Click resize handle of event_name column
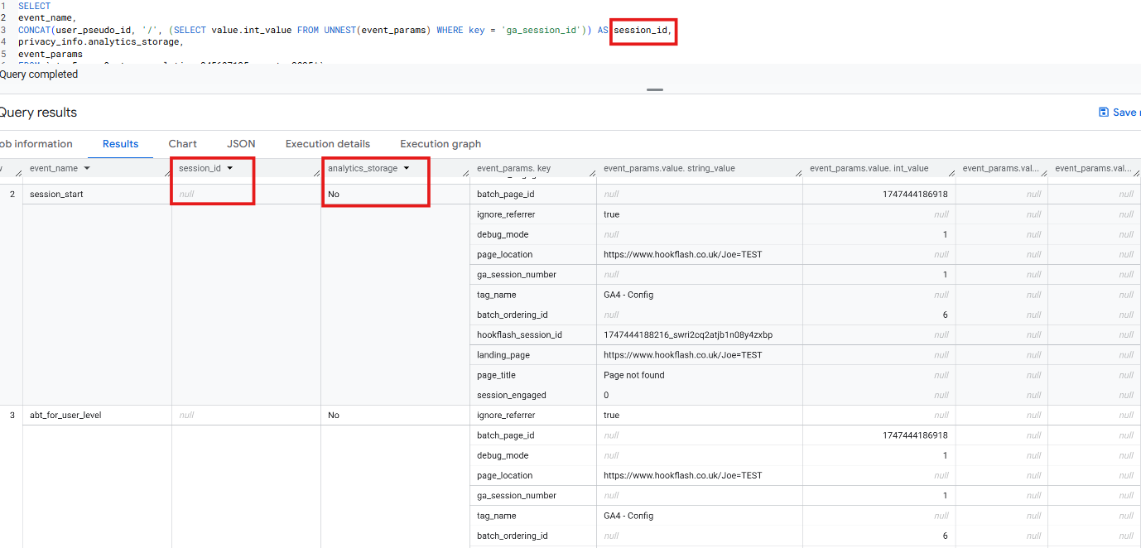This screenshot has height=548, width=1141. point(166,173)
